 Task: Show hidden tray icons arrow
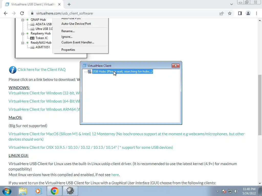[x=217, y=191]
